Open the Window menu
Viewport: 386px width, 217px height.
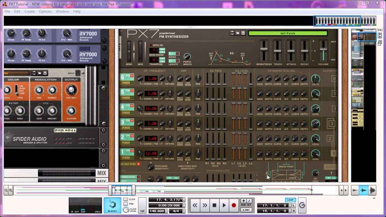[62, 11]
